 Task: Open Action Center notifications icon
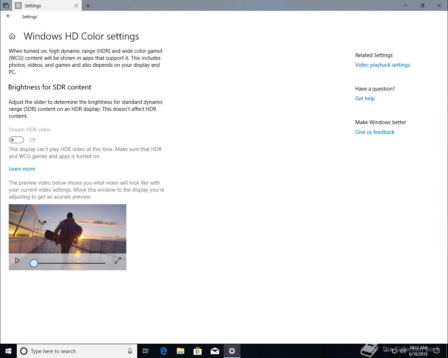[437, 351]
